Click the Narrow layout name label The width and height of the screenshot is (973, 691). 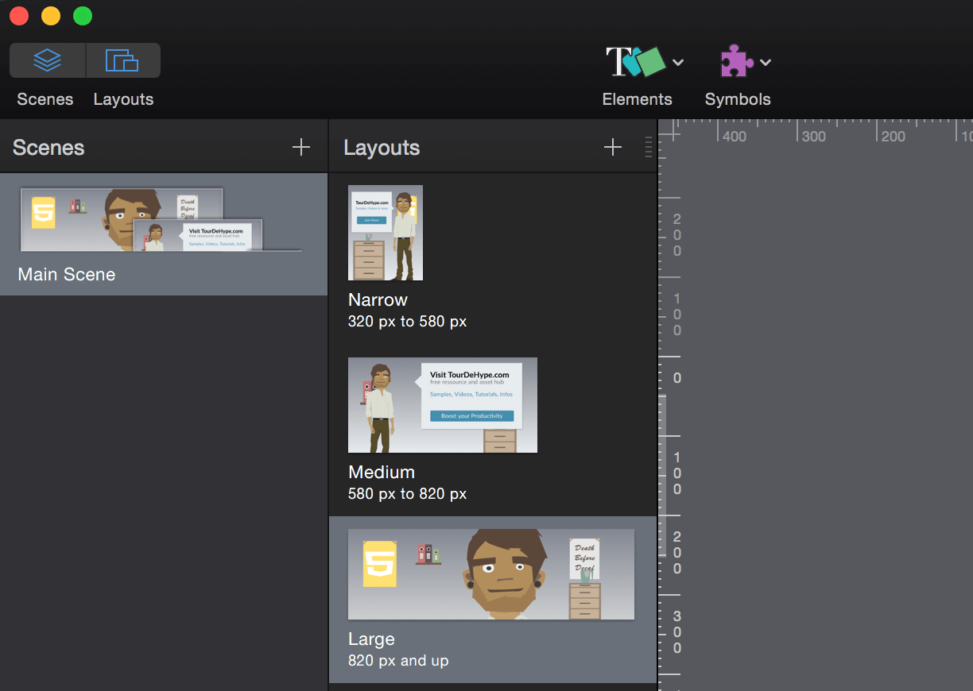click(x=378, y=300)
